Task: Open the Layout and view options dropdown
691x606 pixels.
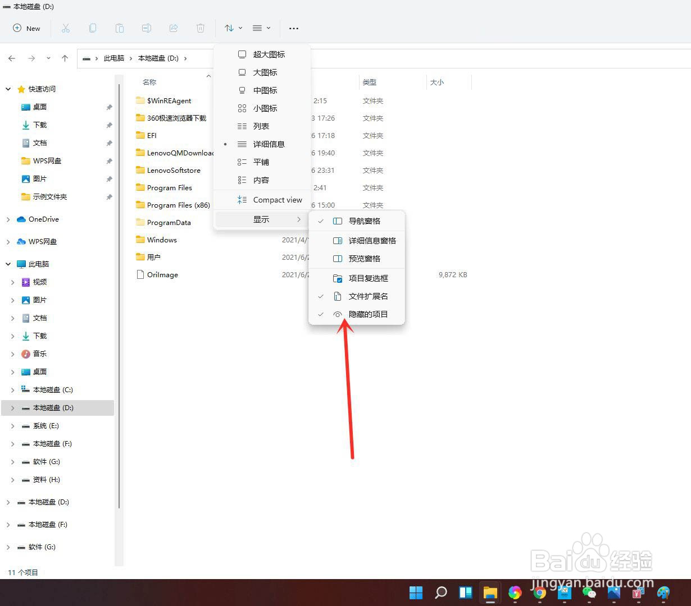Action: pos(261,28)
